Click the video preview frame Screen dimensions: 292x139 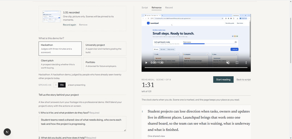(x=196, y=43)
